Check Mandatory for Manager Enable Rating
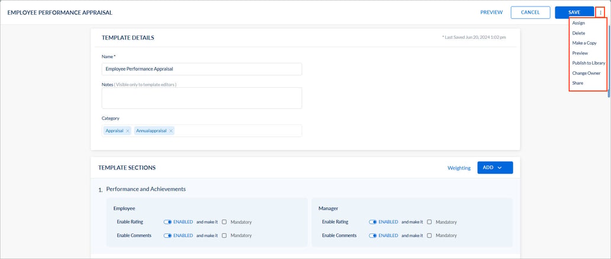The height and width of the screenshot is (259, 611). tap(429, 222)
